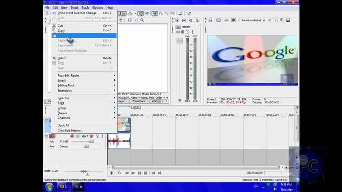
Task: Click the Record button in transport bar
Action: (111, 173)
